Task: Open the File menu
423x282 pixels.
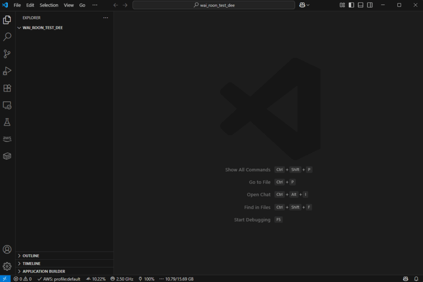Action: point(17,5)
